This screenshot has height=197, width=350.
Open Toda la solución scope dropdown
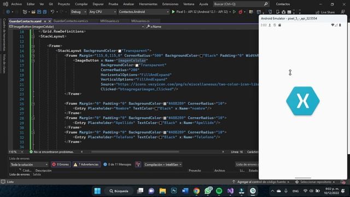coord(29,164)
